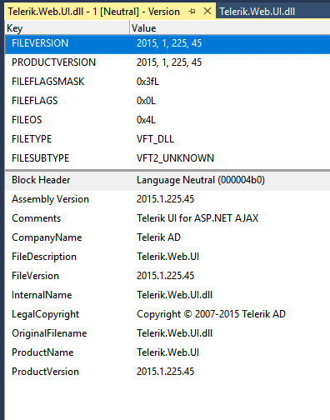Image resolution: width=330 pixels, height=420 pixels.
Task: Click the VFT_DLL value
Action: pos(155,139)
